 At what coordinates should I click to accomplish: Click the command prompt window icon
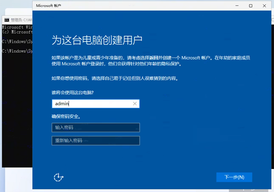point(7,20)
